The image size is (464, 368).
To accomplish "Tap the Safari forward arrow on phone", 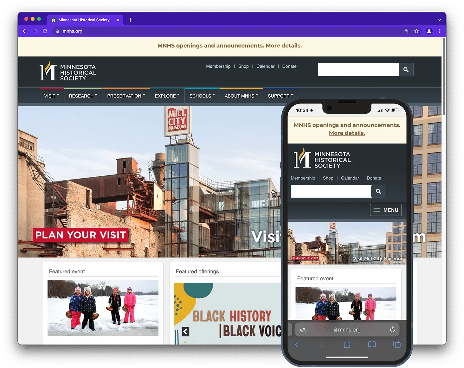I will [322, 344].
